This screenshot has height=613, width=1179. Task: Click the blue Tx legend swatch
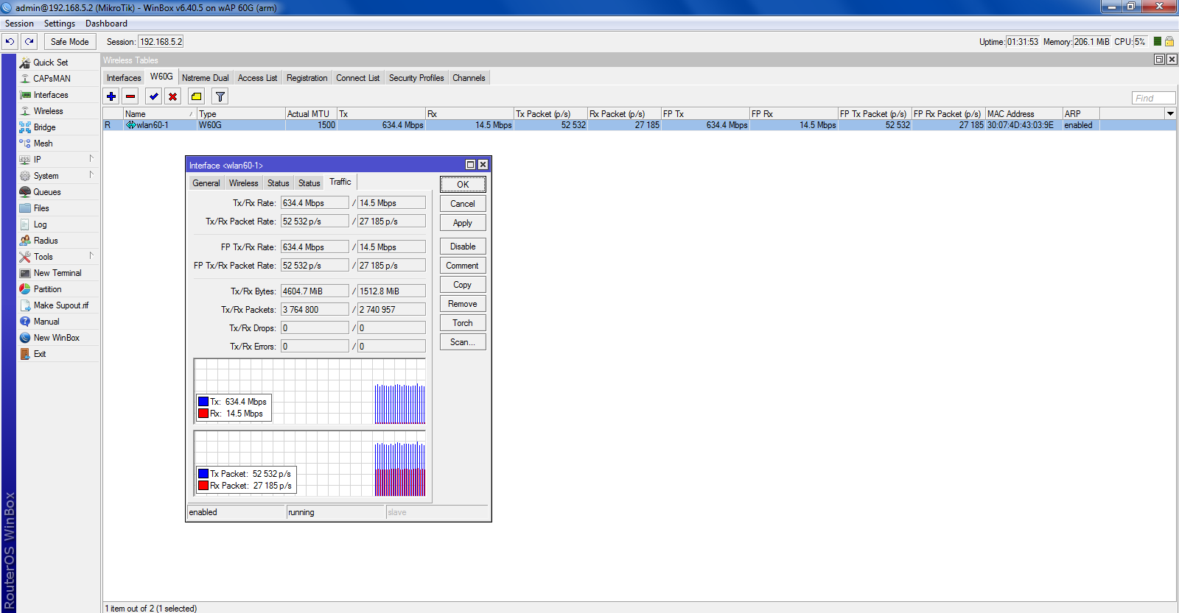pyautogui.click(x=203, y=402)
